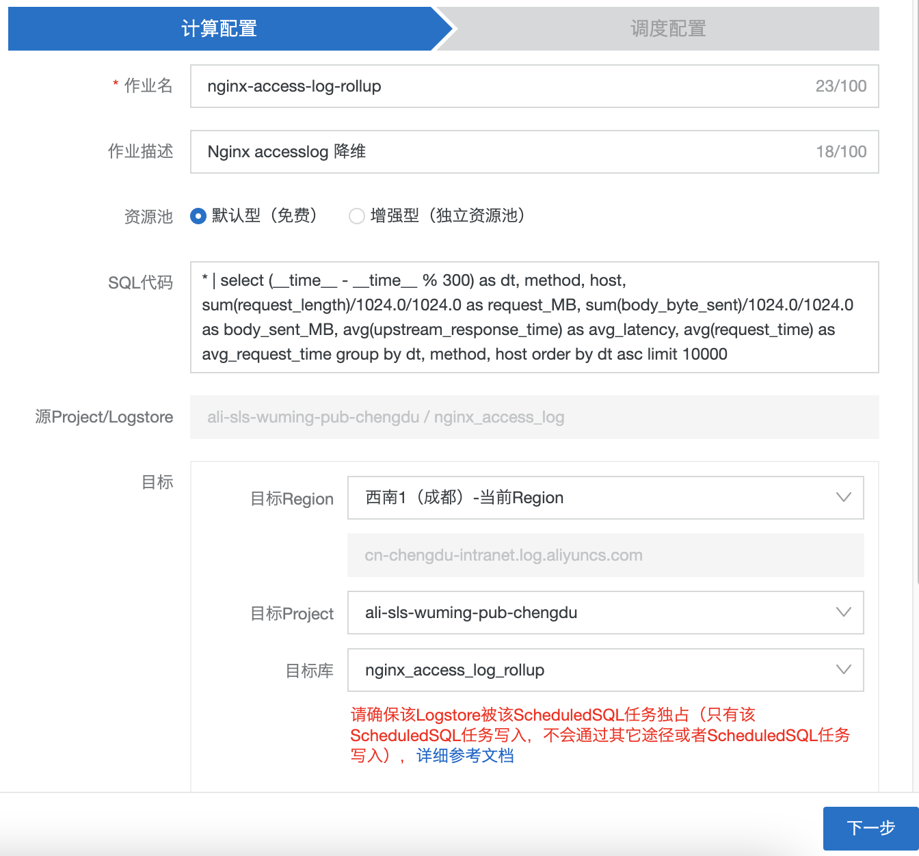Click the 资源池 field label
919x856 pixels.
(148, 217)
